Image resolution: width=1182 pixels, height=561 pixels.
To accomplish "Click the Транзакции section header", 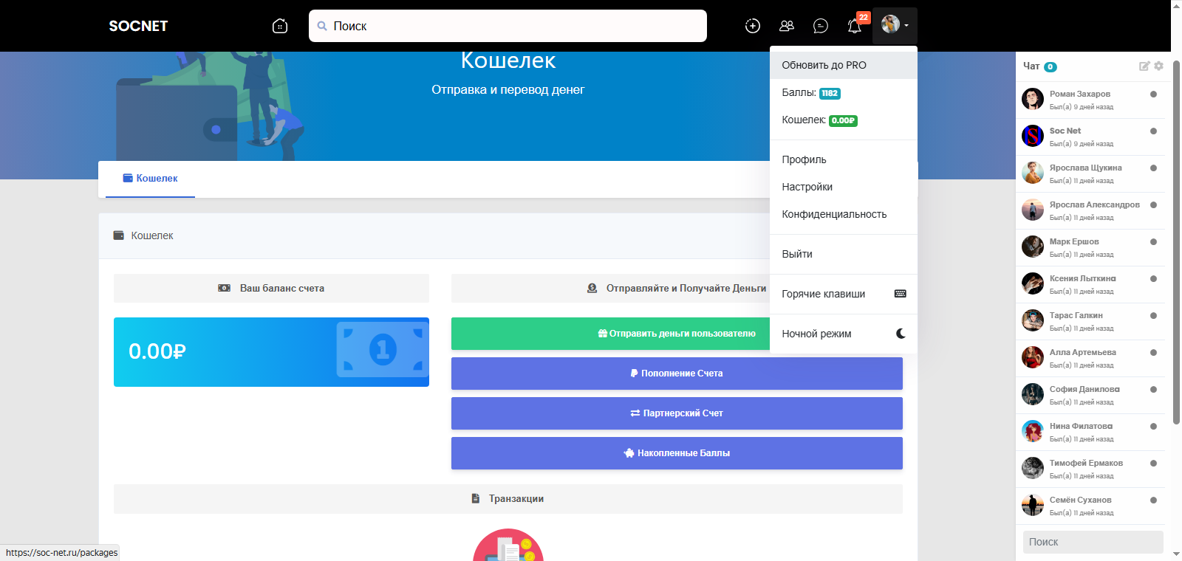I will [x=508, y=499].
